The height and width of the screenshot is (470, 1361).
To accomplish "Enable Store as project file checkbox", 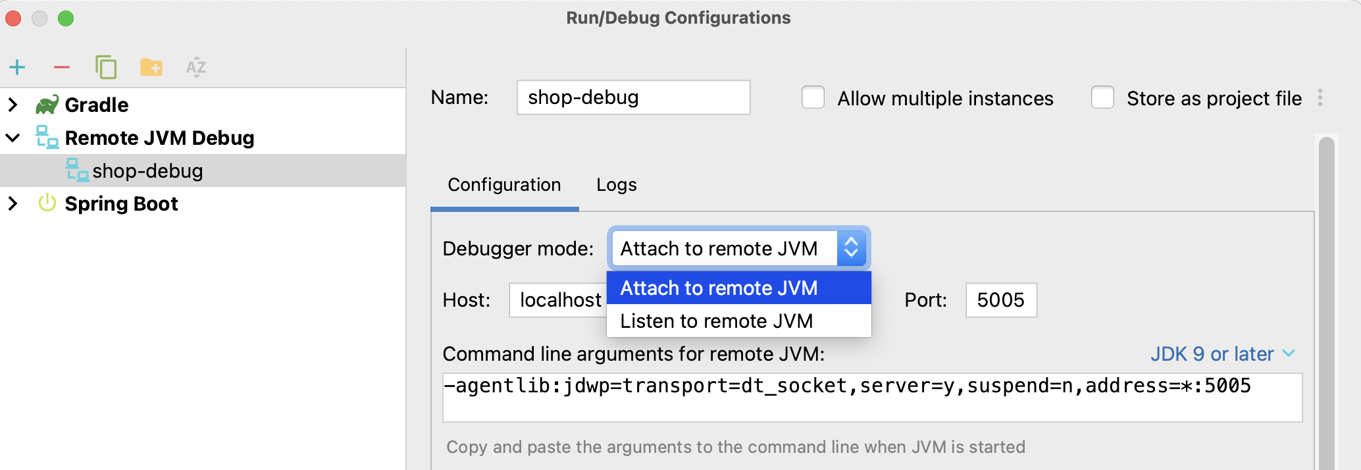I will click(x=1102, y=97).
